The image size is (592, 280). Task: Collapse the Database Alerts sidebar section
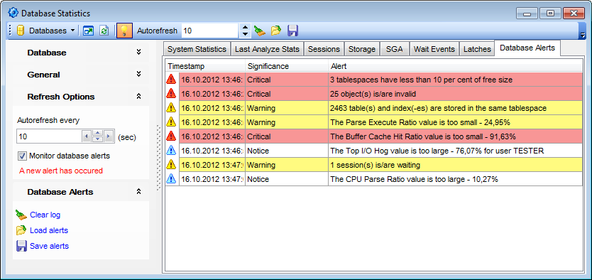(x=139, y=192)
